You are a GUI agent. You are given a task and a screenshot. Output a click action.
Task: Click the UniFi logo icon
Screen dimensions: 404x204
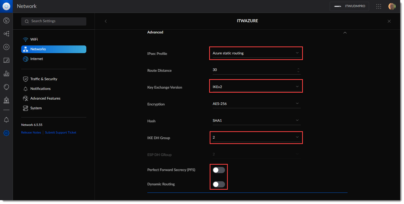pos(6,6)
